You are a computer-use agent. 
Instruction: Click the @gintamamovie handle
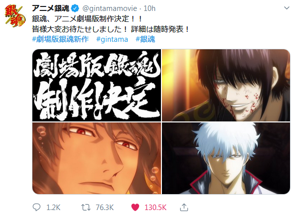tap(110, 8)
